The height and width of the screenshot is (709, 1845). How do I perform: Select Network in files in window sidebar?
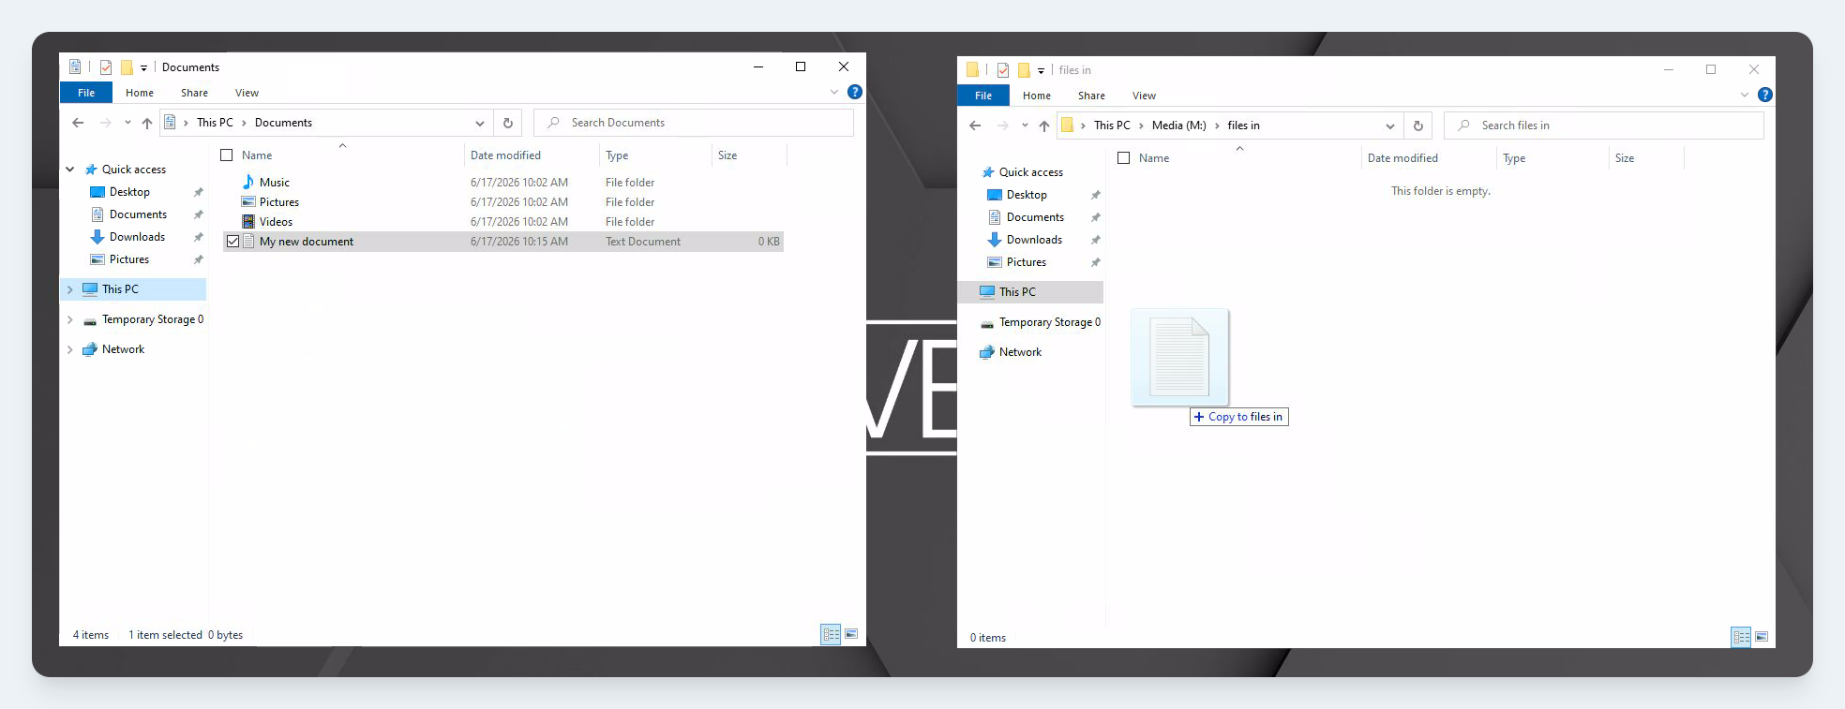click(1020, 352)
